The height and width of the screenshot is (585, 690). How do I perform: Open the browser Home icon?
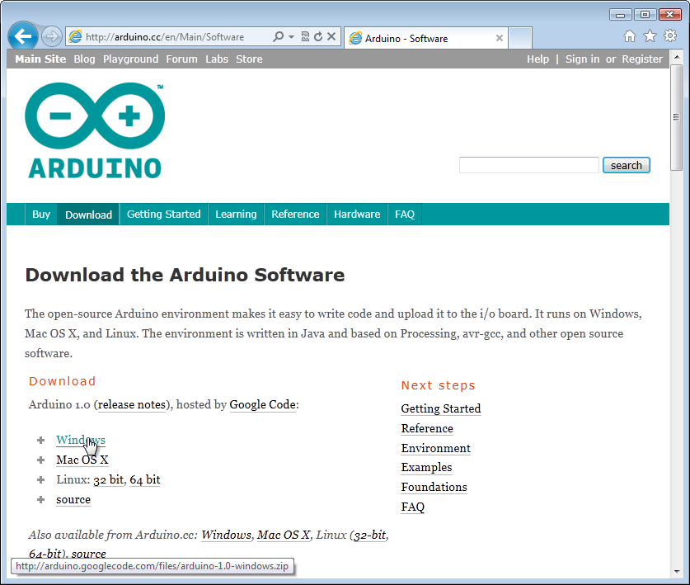(x=630, y=36)
